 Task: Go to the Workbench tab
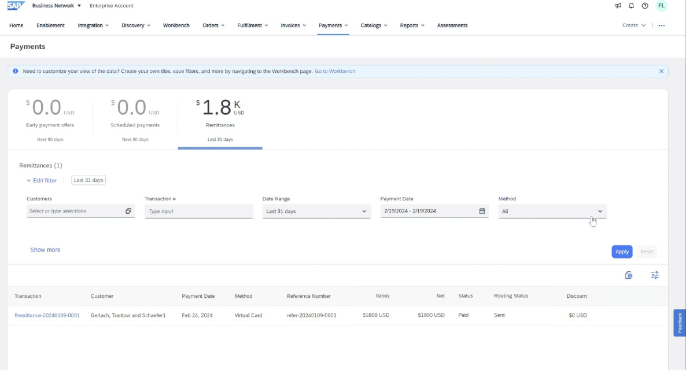click(176, 25)
